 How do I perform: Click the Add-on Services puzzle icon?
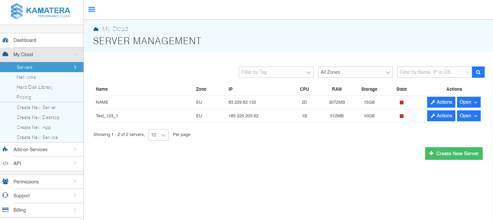[5, 150]
